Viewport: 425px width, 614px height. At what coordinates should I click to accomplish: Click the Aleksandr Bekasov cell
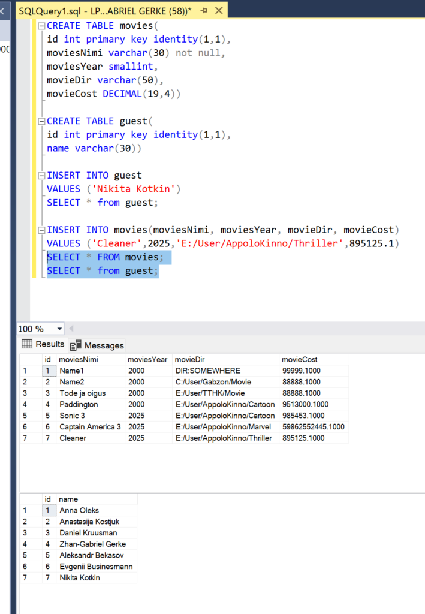97,555
